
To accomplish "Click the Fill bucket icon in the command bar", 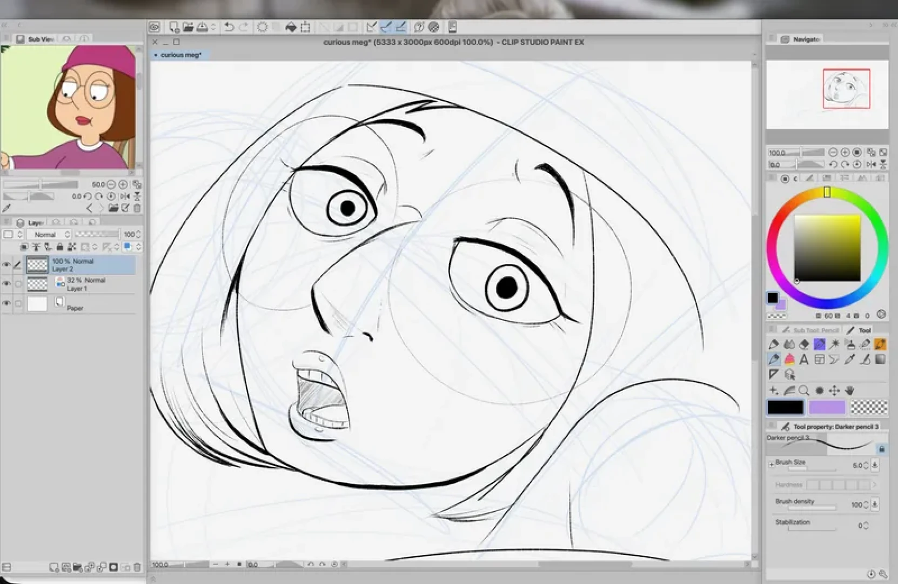I will 291,27.
